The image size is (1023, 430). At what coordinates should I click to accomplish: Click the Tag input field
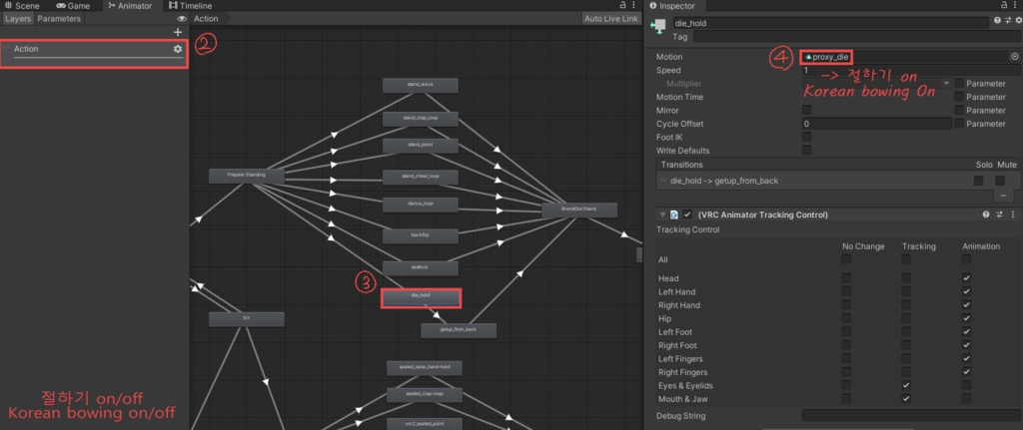pyautogui.click(x=856, y=37)
